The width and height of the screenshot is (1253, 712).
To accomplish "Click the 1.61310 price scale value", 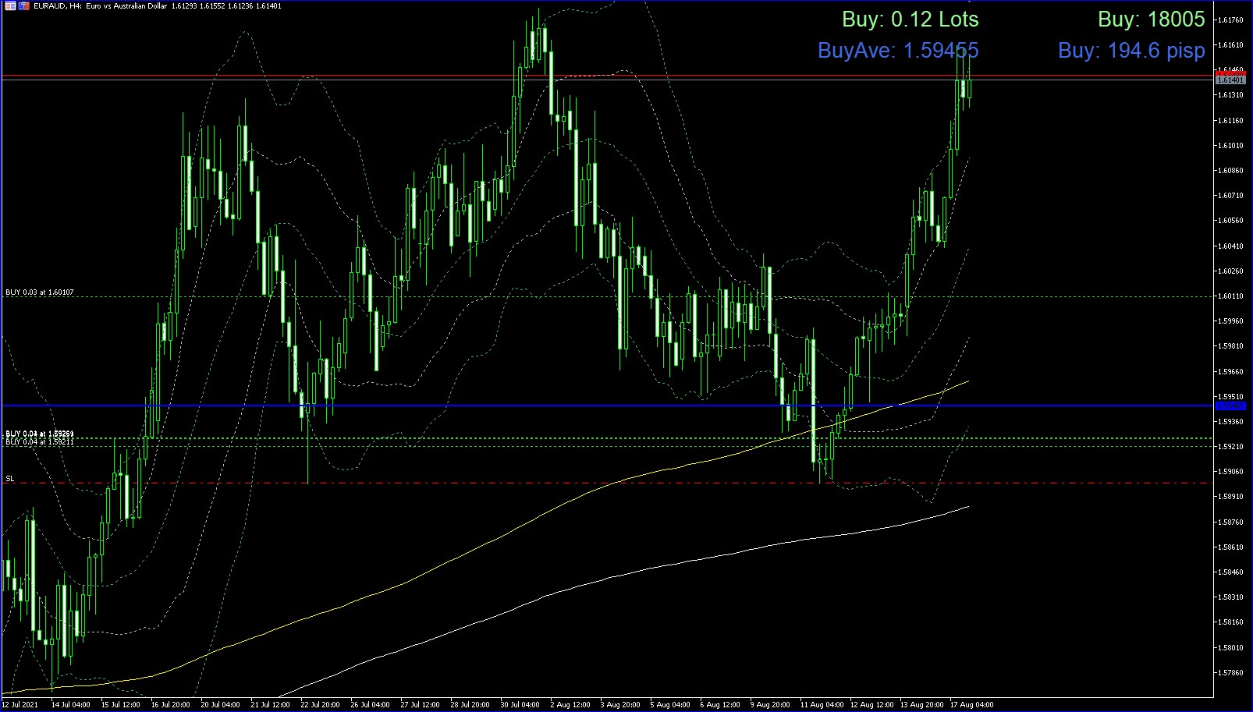I will point(1231,95).
